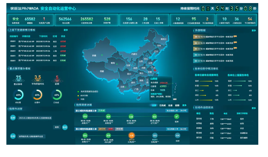Click the green checkmark 结束 node icon
This screenshot has width=268, height=157.
[177, 116]
